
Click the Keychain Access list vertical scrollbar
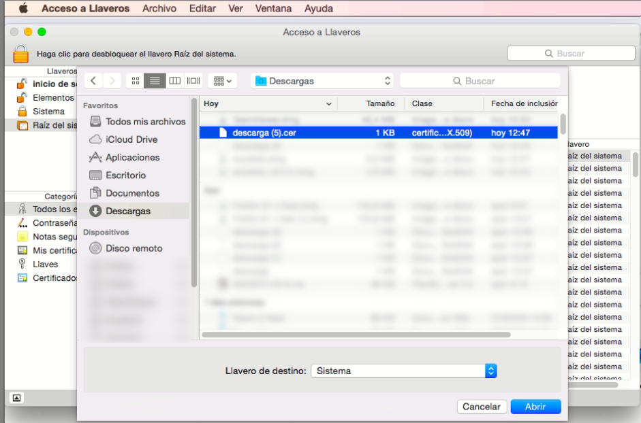[636, 164]
